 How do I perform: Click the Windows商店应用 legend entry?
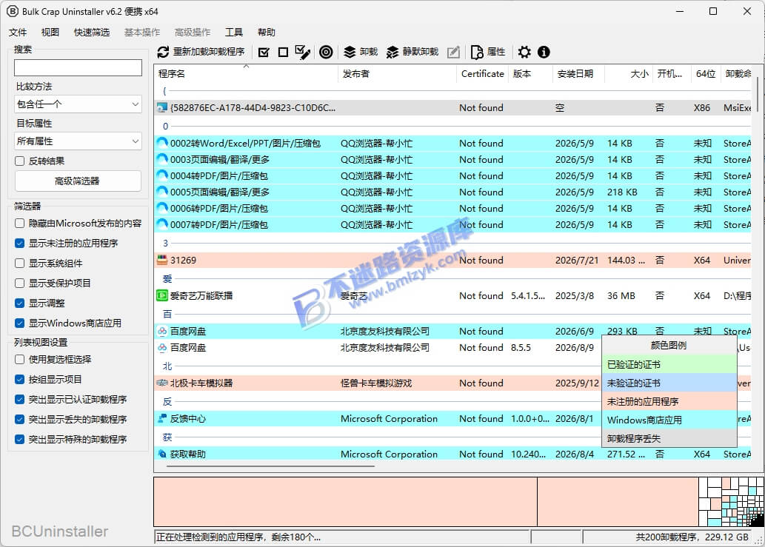click(x=669, y=420)
